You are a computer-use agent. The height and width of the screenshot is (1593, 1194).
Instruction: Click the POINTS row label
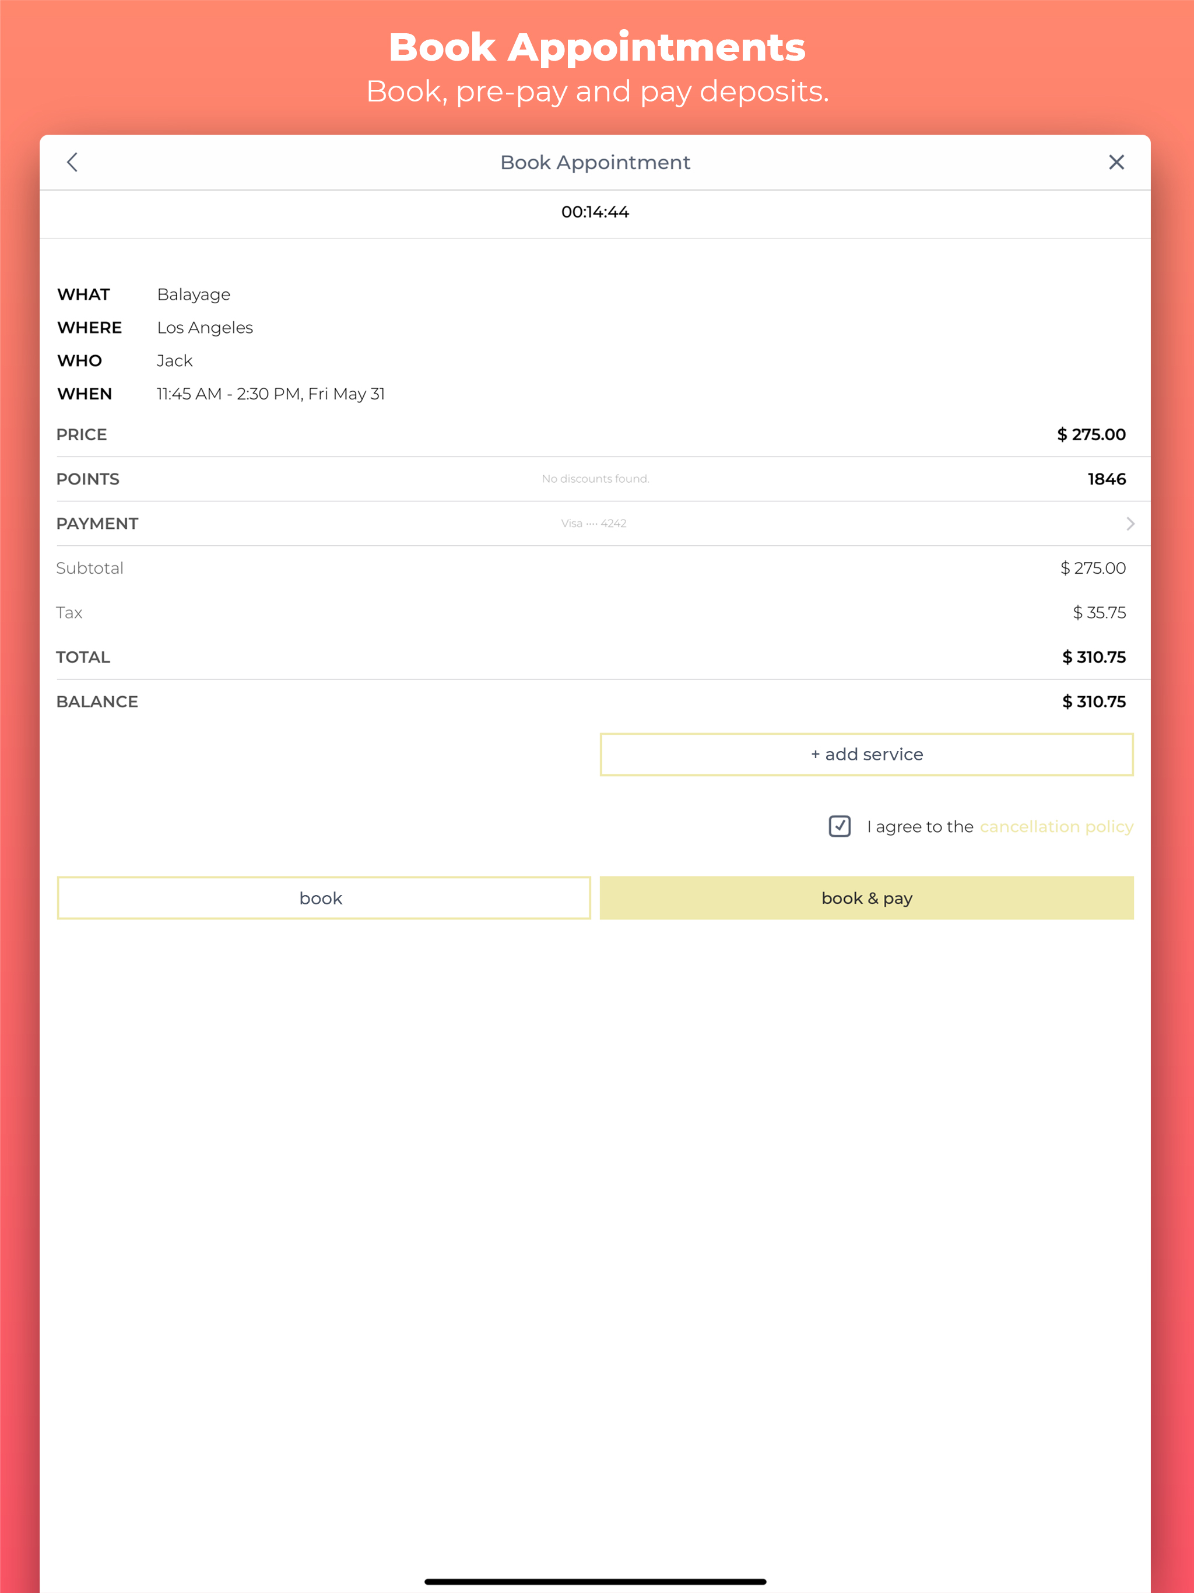(x=88, y=479)
